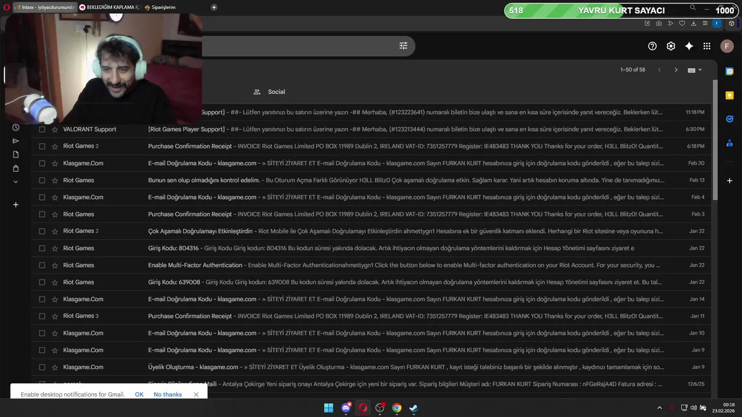Open Google Chrome from the taskbar
Viewport: 742px width, 417px height.
397,408
